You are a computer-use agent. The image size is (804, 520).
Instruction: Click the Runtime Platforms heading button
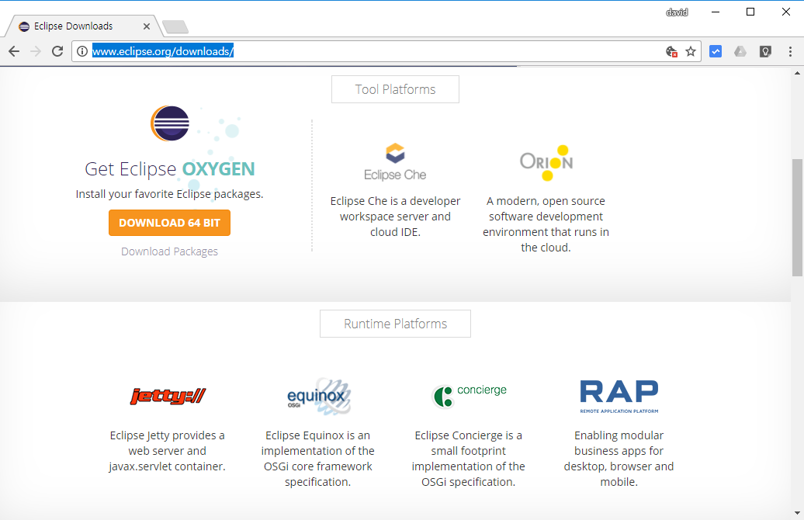click(x=395, y=324)
